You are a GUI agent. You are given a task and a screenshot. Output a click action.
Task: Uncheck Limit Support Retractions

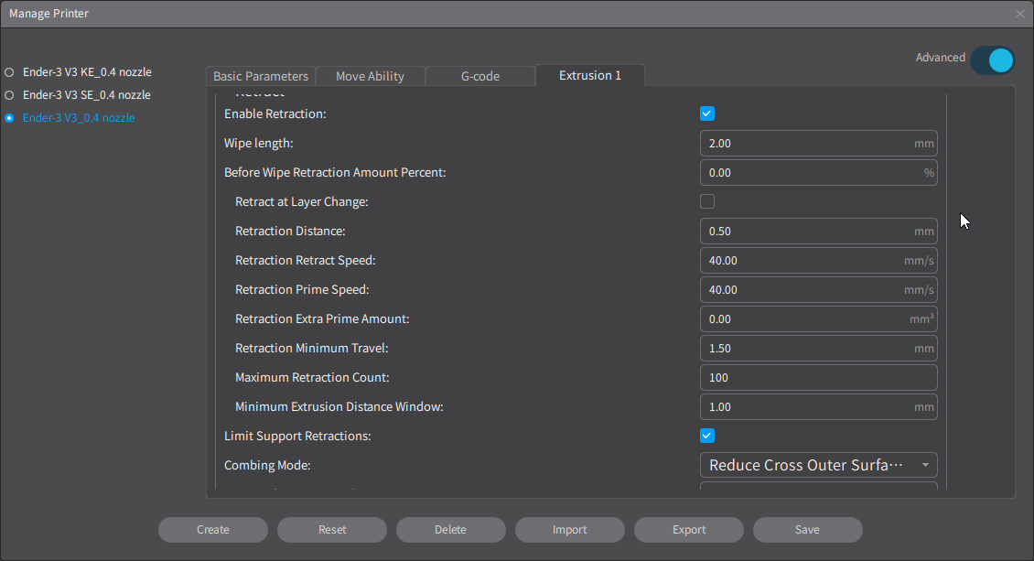pos(707,436)
